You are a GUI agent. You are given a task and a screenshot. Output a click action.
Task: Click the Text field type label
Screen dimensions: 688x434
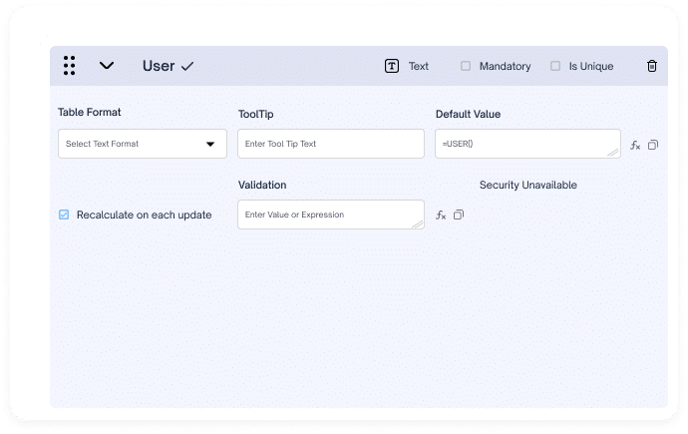pyautogui.click(x=419, y=66)
